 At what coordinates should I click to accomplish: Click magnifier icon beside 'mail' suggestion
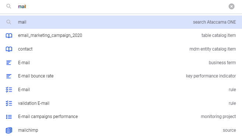point(8,22)
